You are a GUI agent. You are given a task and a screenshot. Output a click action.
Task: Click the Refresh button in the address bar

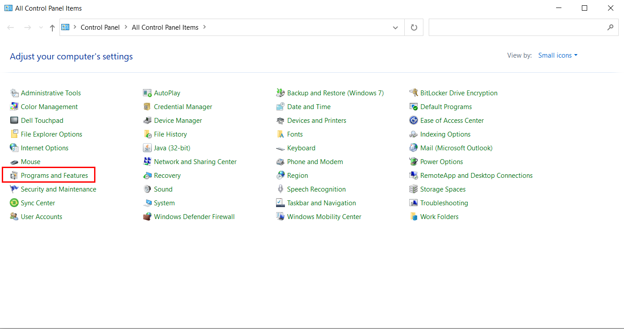coord(414,27)
